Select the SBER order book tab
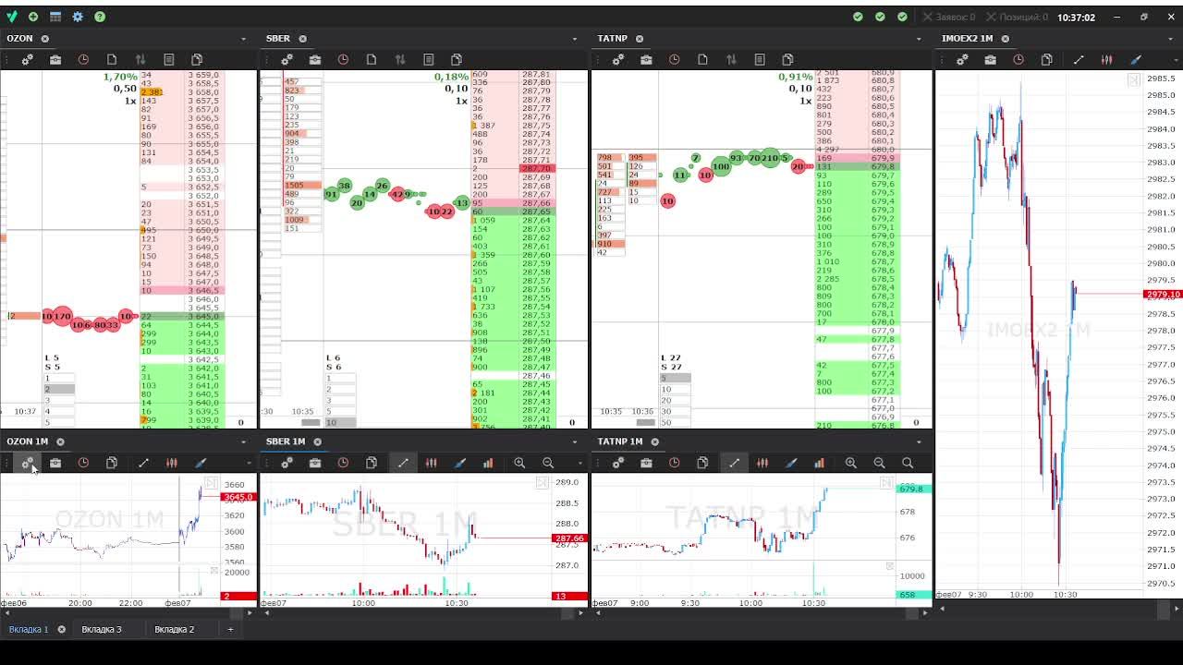Viewport: 1183px width, 665px height. point(278,39)
